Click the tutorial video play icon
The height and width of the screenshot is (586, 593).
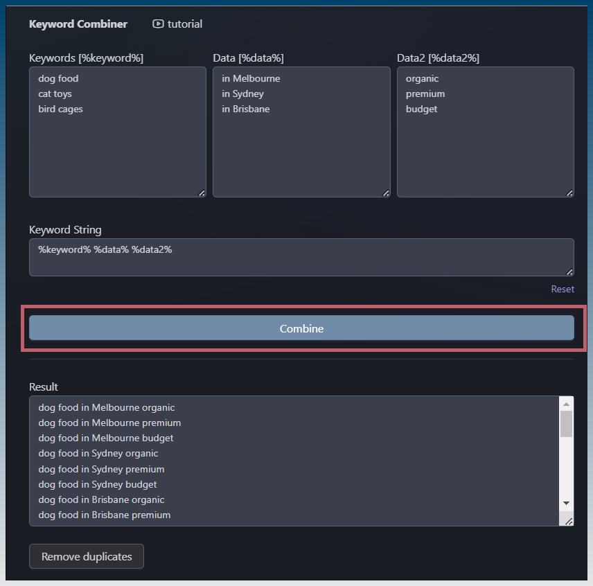[159, 24]
